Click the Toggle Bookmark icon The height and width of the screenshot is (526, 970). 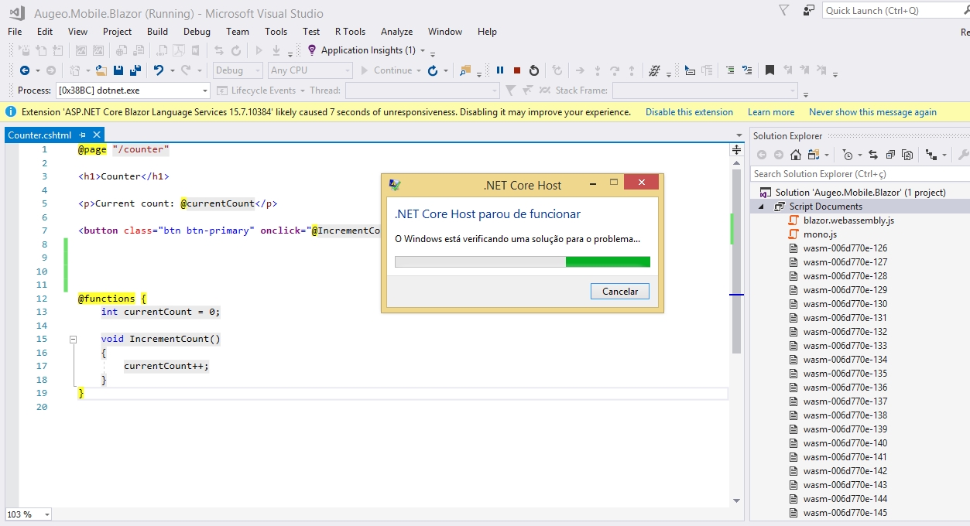click(x=767, y=70)
